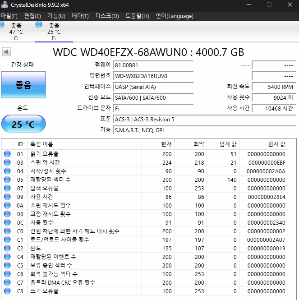The height and width of the screenshot is (300, 299).
Task: Click the status dot for attribute C5
Action: tap(7, 265)
